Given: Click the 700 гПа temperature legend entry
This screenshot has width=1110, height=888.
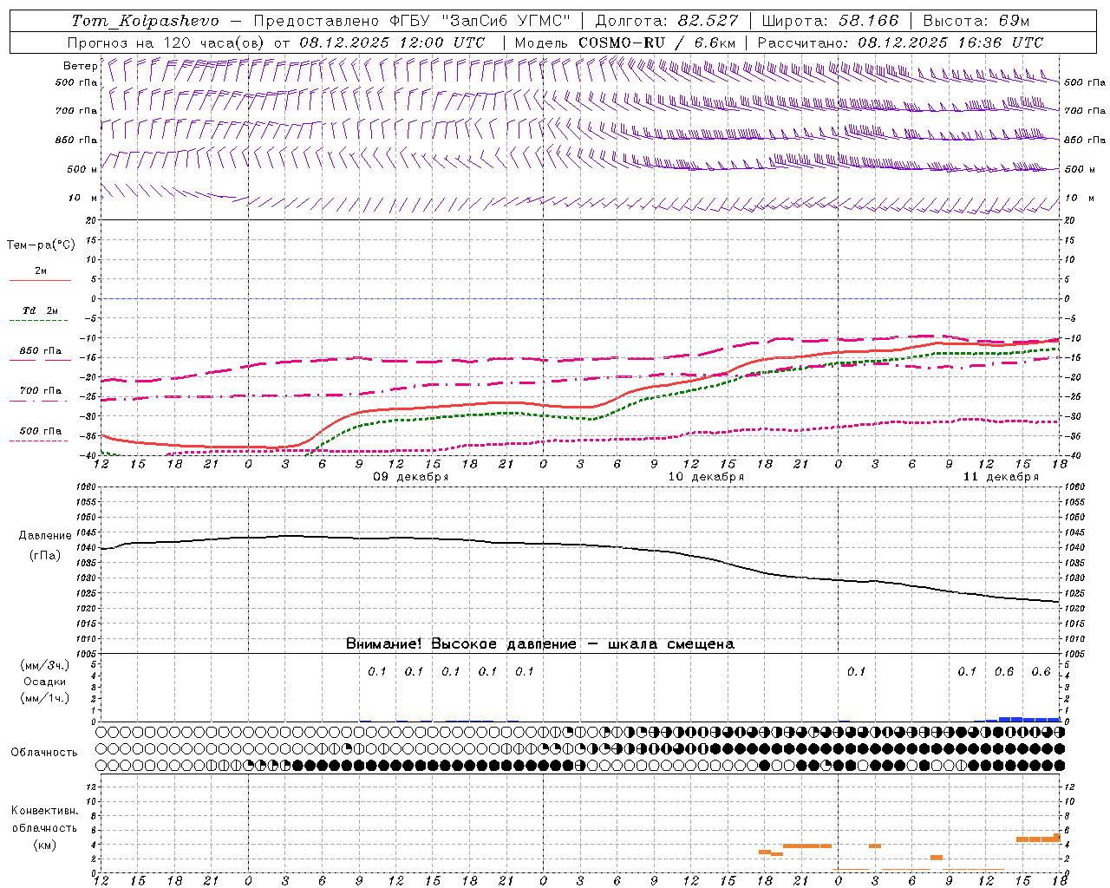Looking at the screenshot, I should click(41, 391).
